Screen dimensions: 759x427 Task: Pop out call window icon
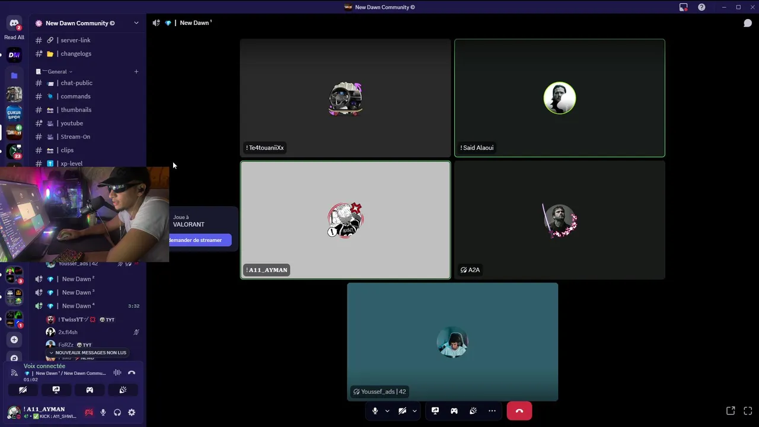click(731, 411)
